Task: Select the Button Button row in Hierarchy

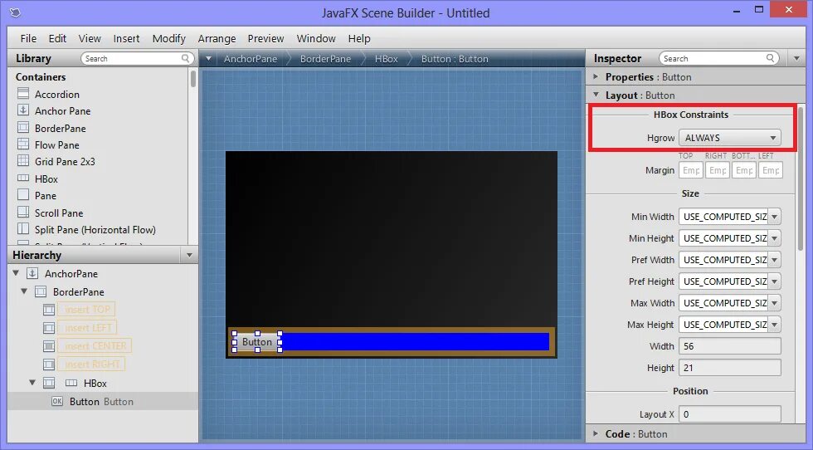Action: point(103,401)
